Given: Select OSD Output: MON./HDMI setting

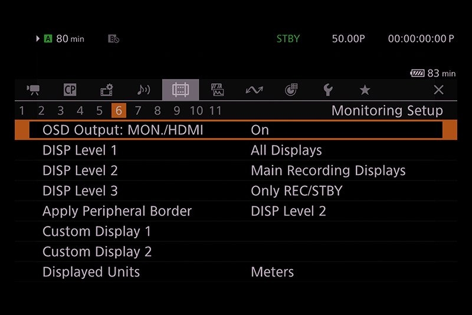Looking at the screenshot, I should (236, 130).
